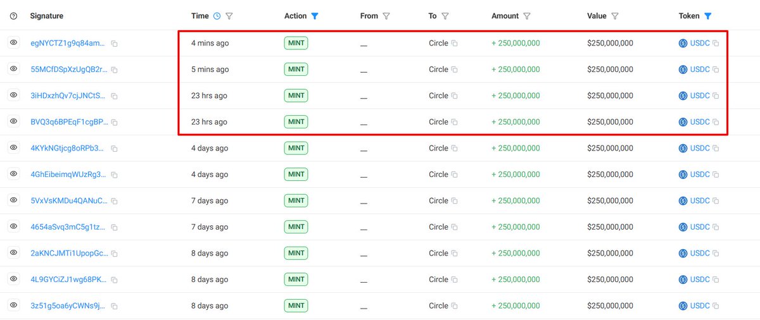Copy the 4654aSvq3mC5g1tz signature
The image size is (760, 320).
pos(115,227)
